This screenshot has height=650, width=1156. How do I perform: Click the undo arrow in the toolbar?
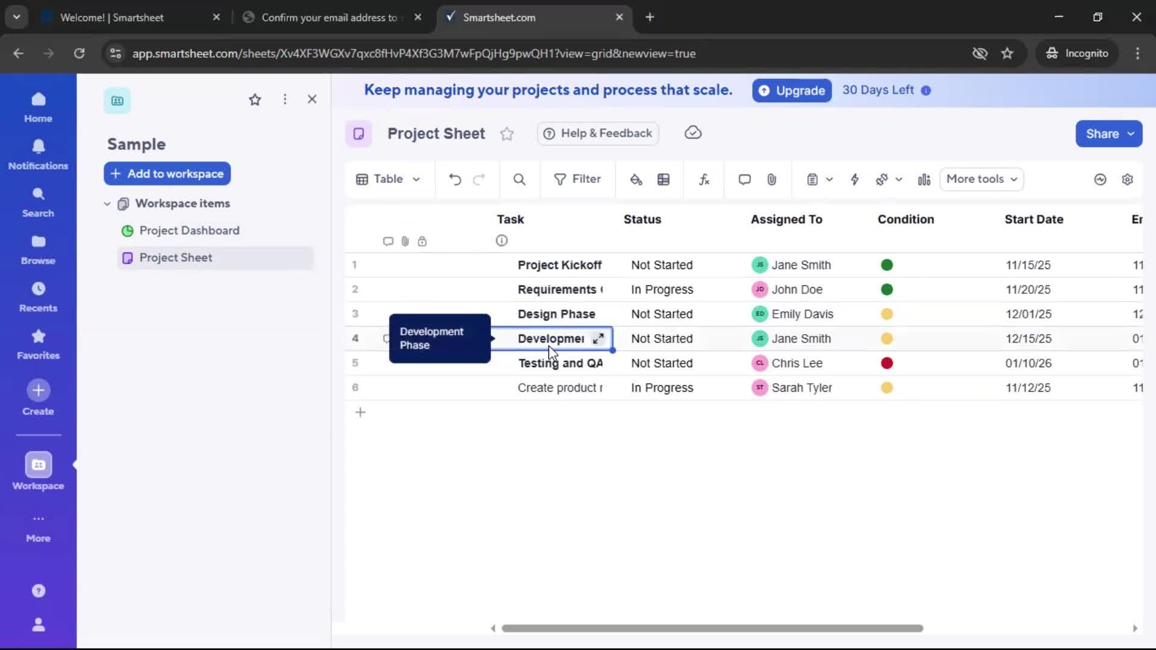click(x=455, y=179)
